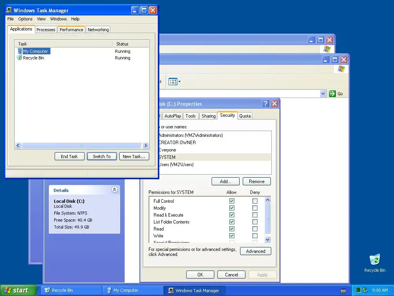This screenshot has height=296, width=394.
Task: Click permissions list scroll down arrow
Action: point(268,240)
